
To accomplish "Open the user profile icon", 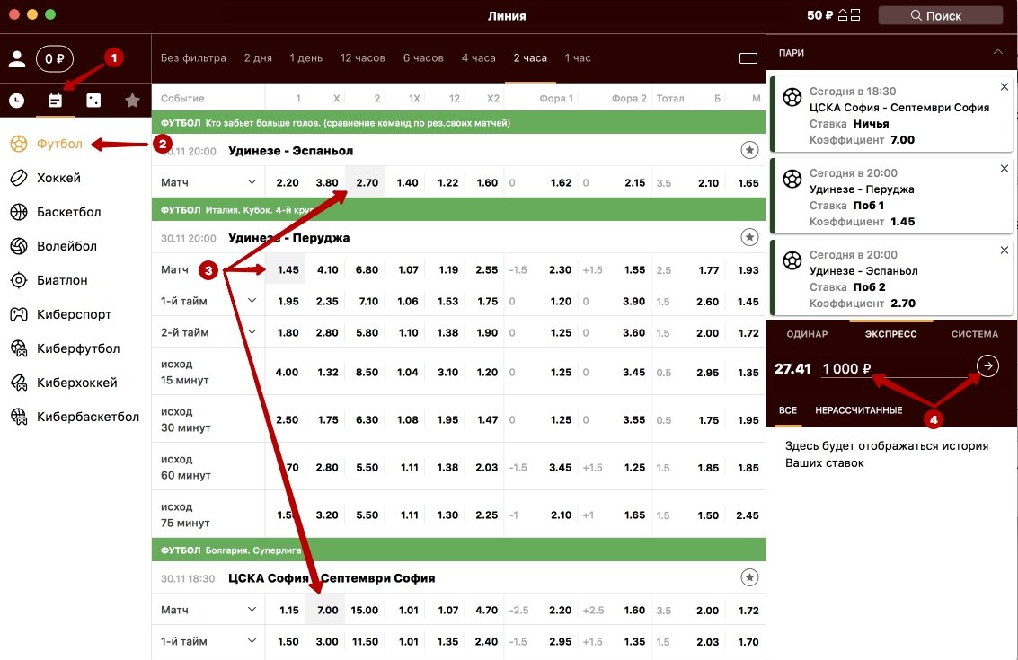I will click(17, 59).
